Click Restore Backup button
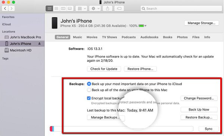Image resolution: width=224 pixels, height=136 pixels. coord(199,117)
